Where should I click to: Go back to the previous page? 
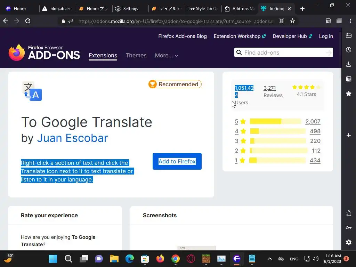(x=6, y=21)
